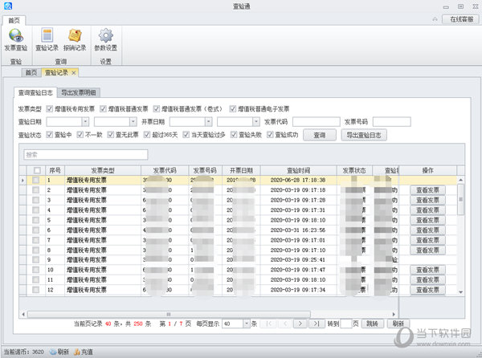Click the 查询 search button
Image resolution: width=482 pixels, height=358 pixels.
[320, 135]
